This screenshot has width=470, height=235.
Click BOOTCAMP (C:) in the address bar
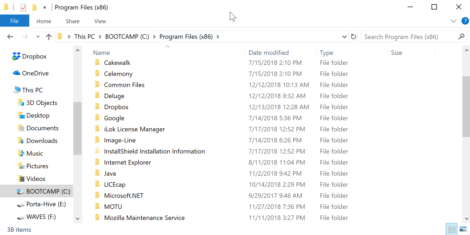(127, 37)
